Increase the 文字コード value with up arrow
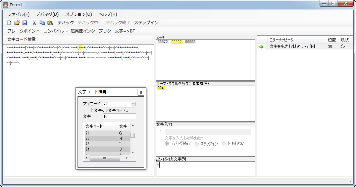This screenshot has height=187, width=356. [133, 103]
